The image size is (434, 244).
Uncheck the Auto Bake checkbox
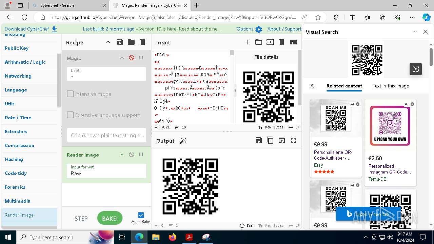point(141,215)
